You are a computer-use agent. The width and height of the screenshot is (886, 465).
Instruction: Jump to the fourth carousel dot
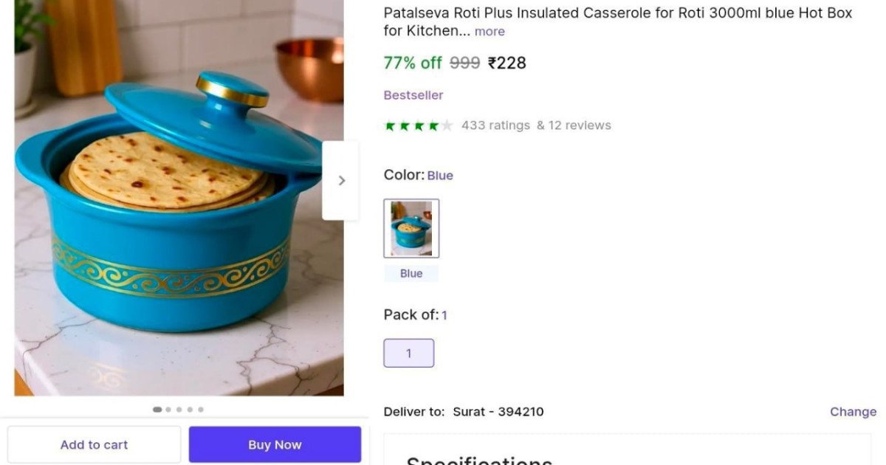coord(190,409)
